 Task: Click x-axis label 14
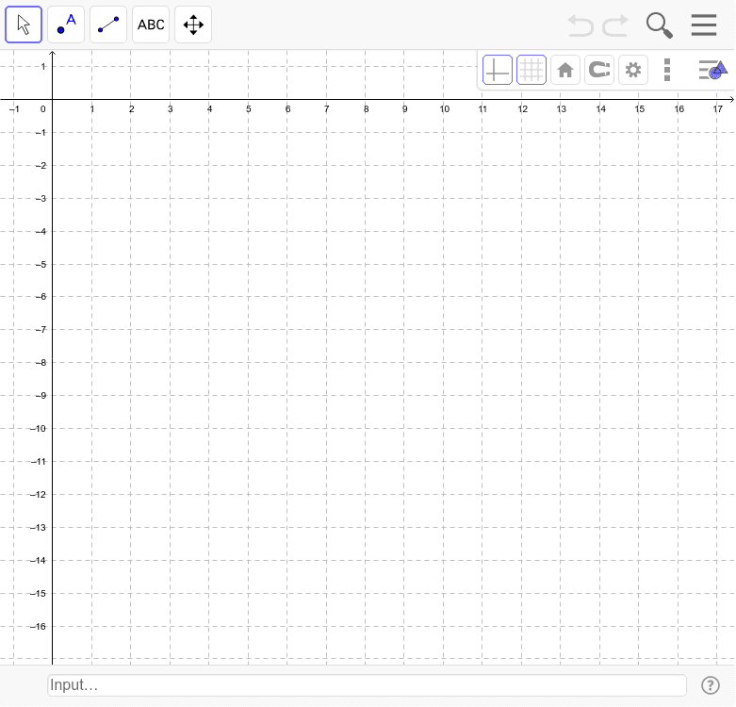[x=600, y=109]
